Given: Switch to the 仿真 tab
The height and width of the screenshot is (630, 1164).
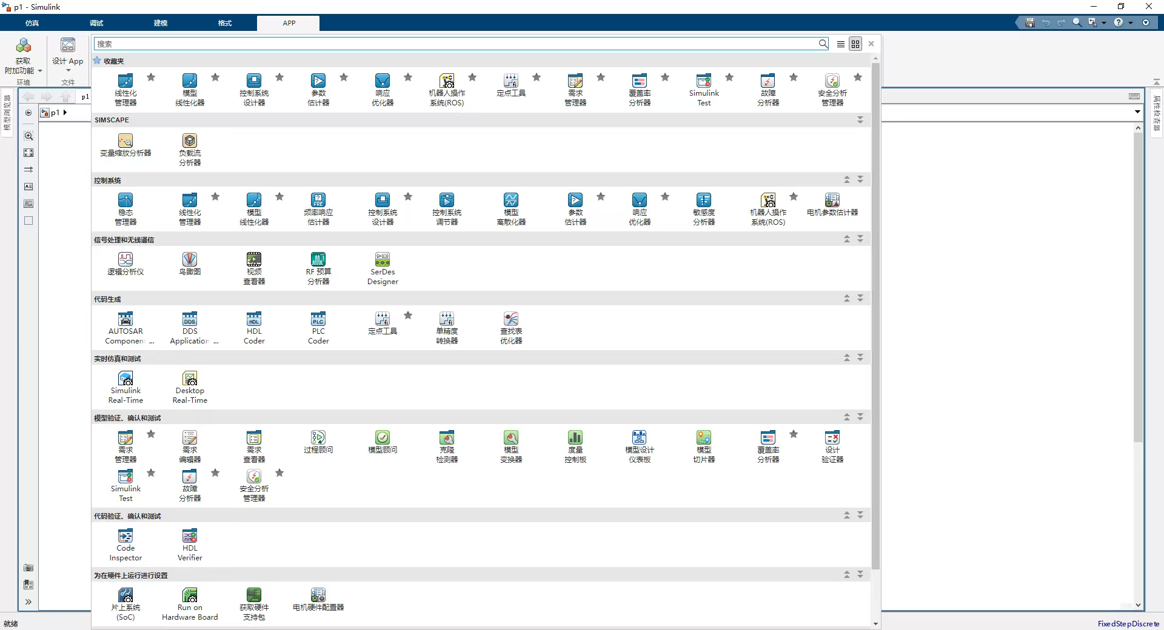Looking at the screenshot, I should pos(32,23).
